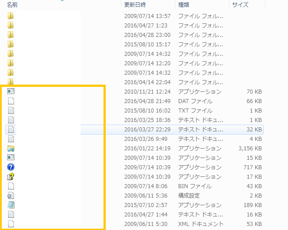Select the 189 KB Notepad application icon
This screenshot has height=230, width=288.
tap(11, 205)
